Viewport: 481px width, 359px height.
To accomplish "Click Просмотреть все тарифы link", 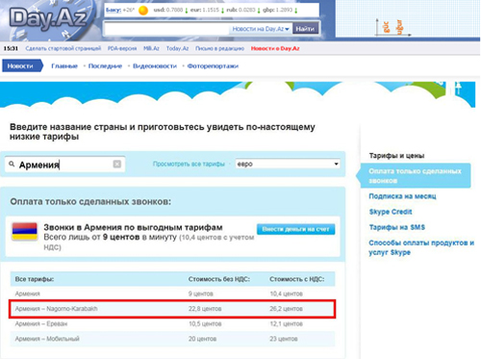I will [x=189, y=164].
